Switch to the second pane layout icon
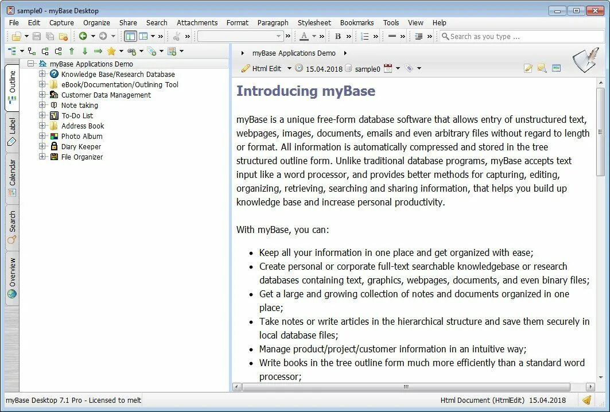This screenshot has height=412, width=610. click(143, 36)
